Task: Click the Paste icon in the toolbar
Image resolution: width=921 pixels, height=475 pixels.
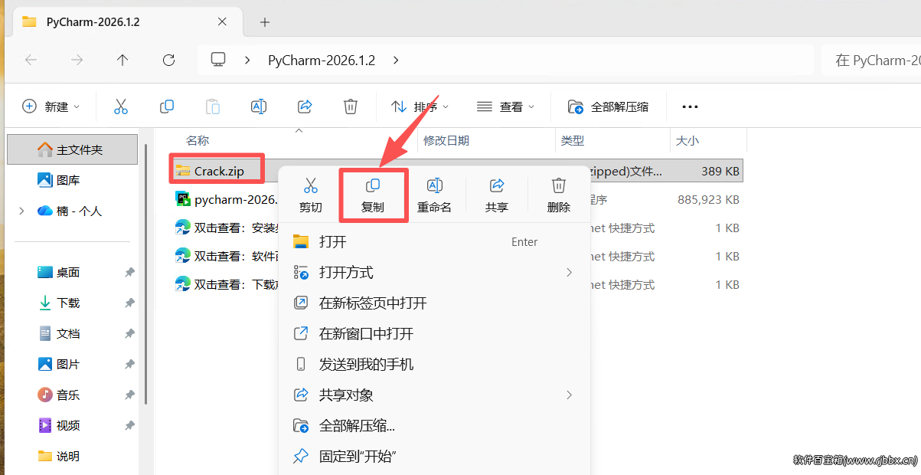Action: (213, 106)
